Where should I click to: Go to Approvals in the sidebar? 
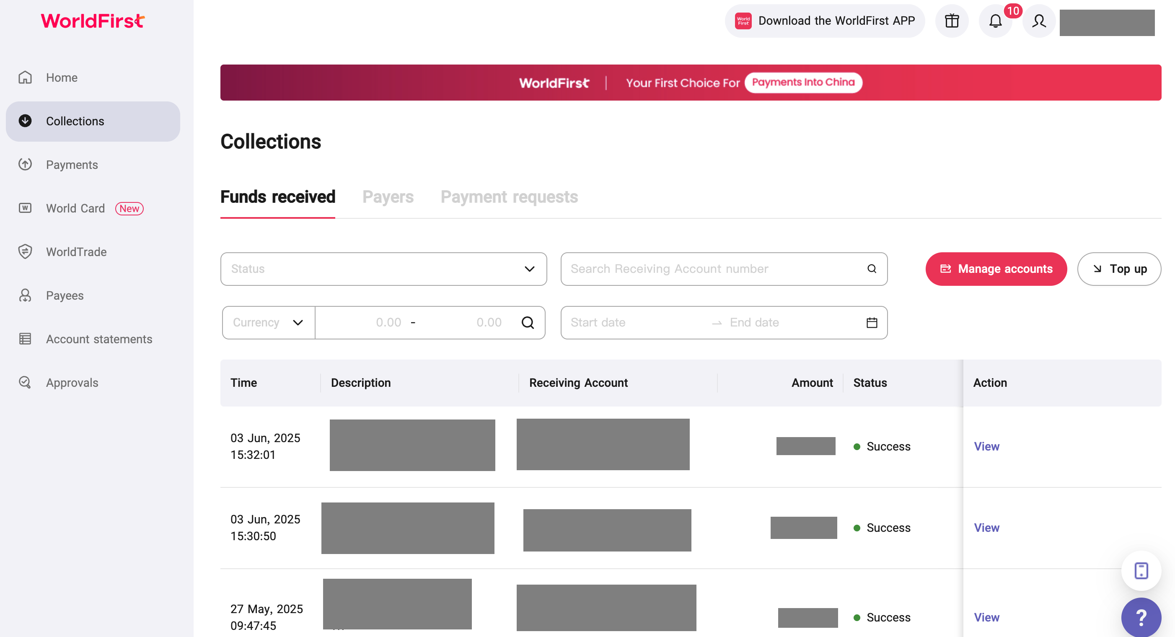[93, 382]
